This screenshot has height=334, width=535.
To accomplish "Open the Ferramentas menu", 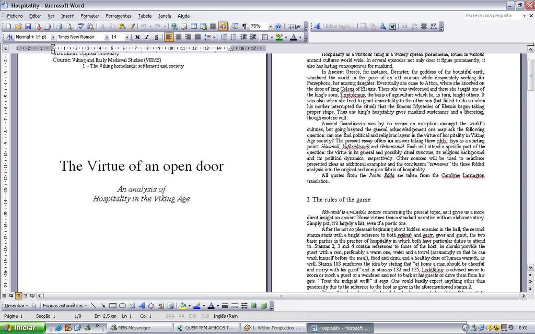I will pyautogui.click(x=119, y=16).
